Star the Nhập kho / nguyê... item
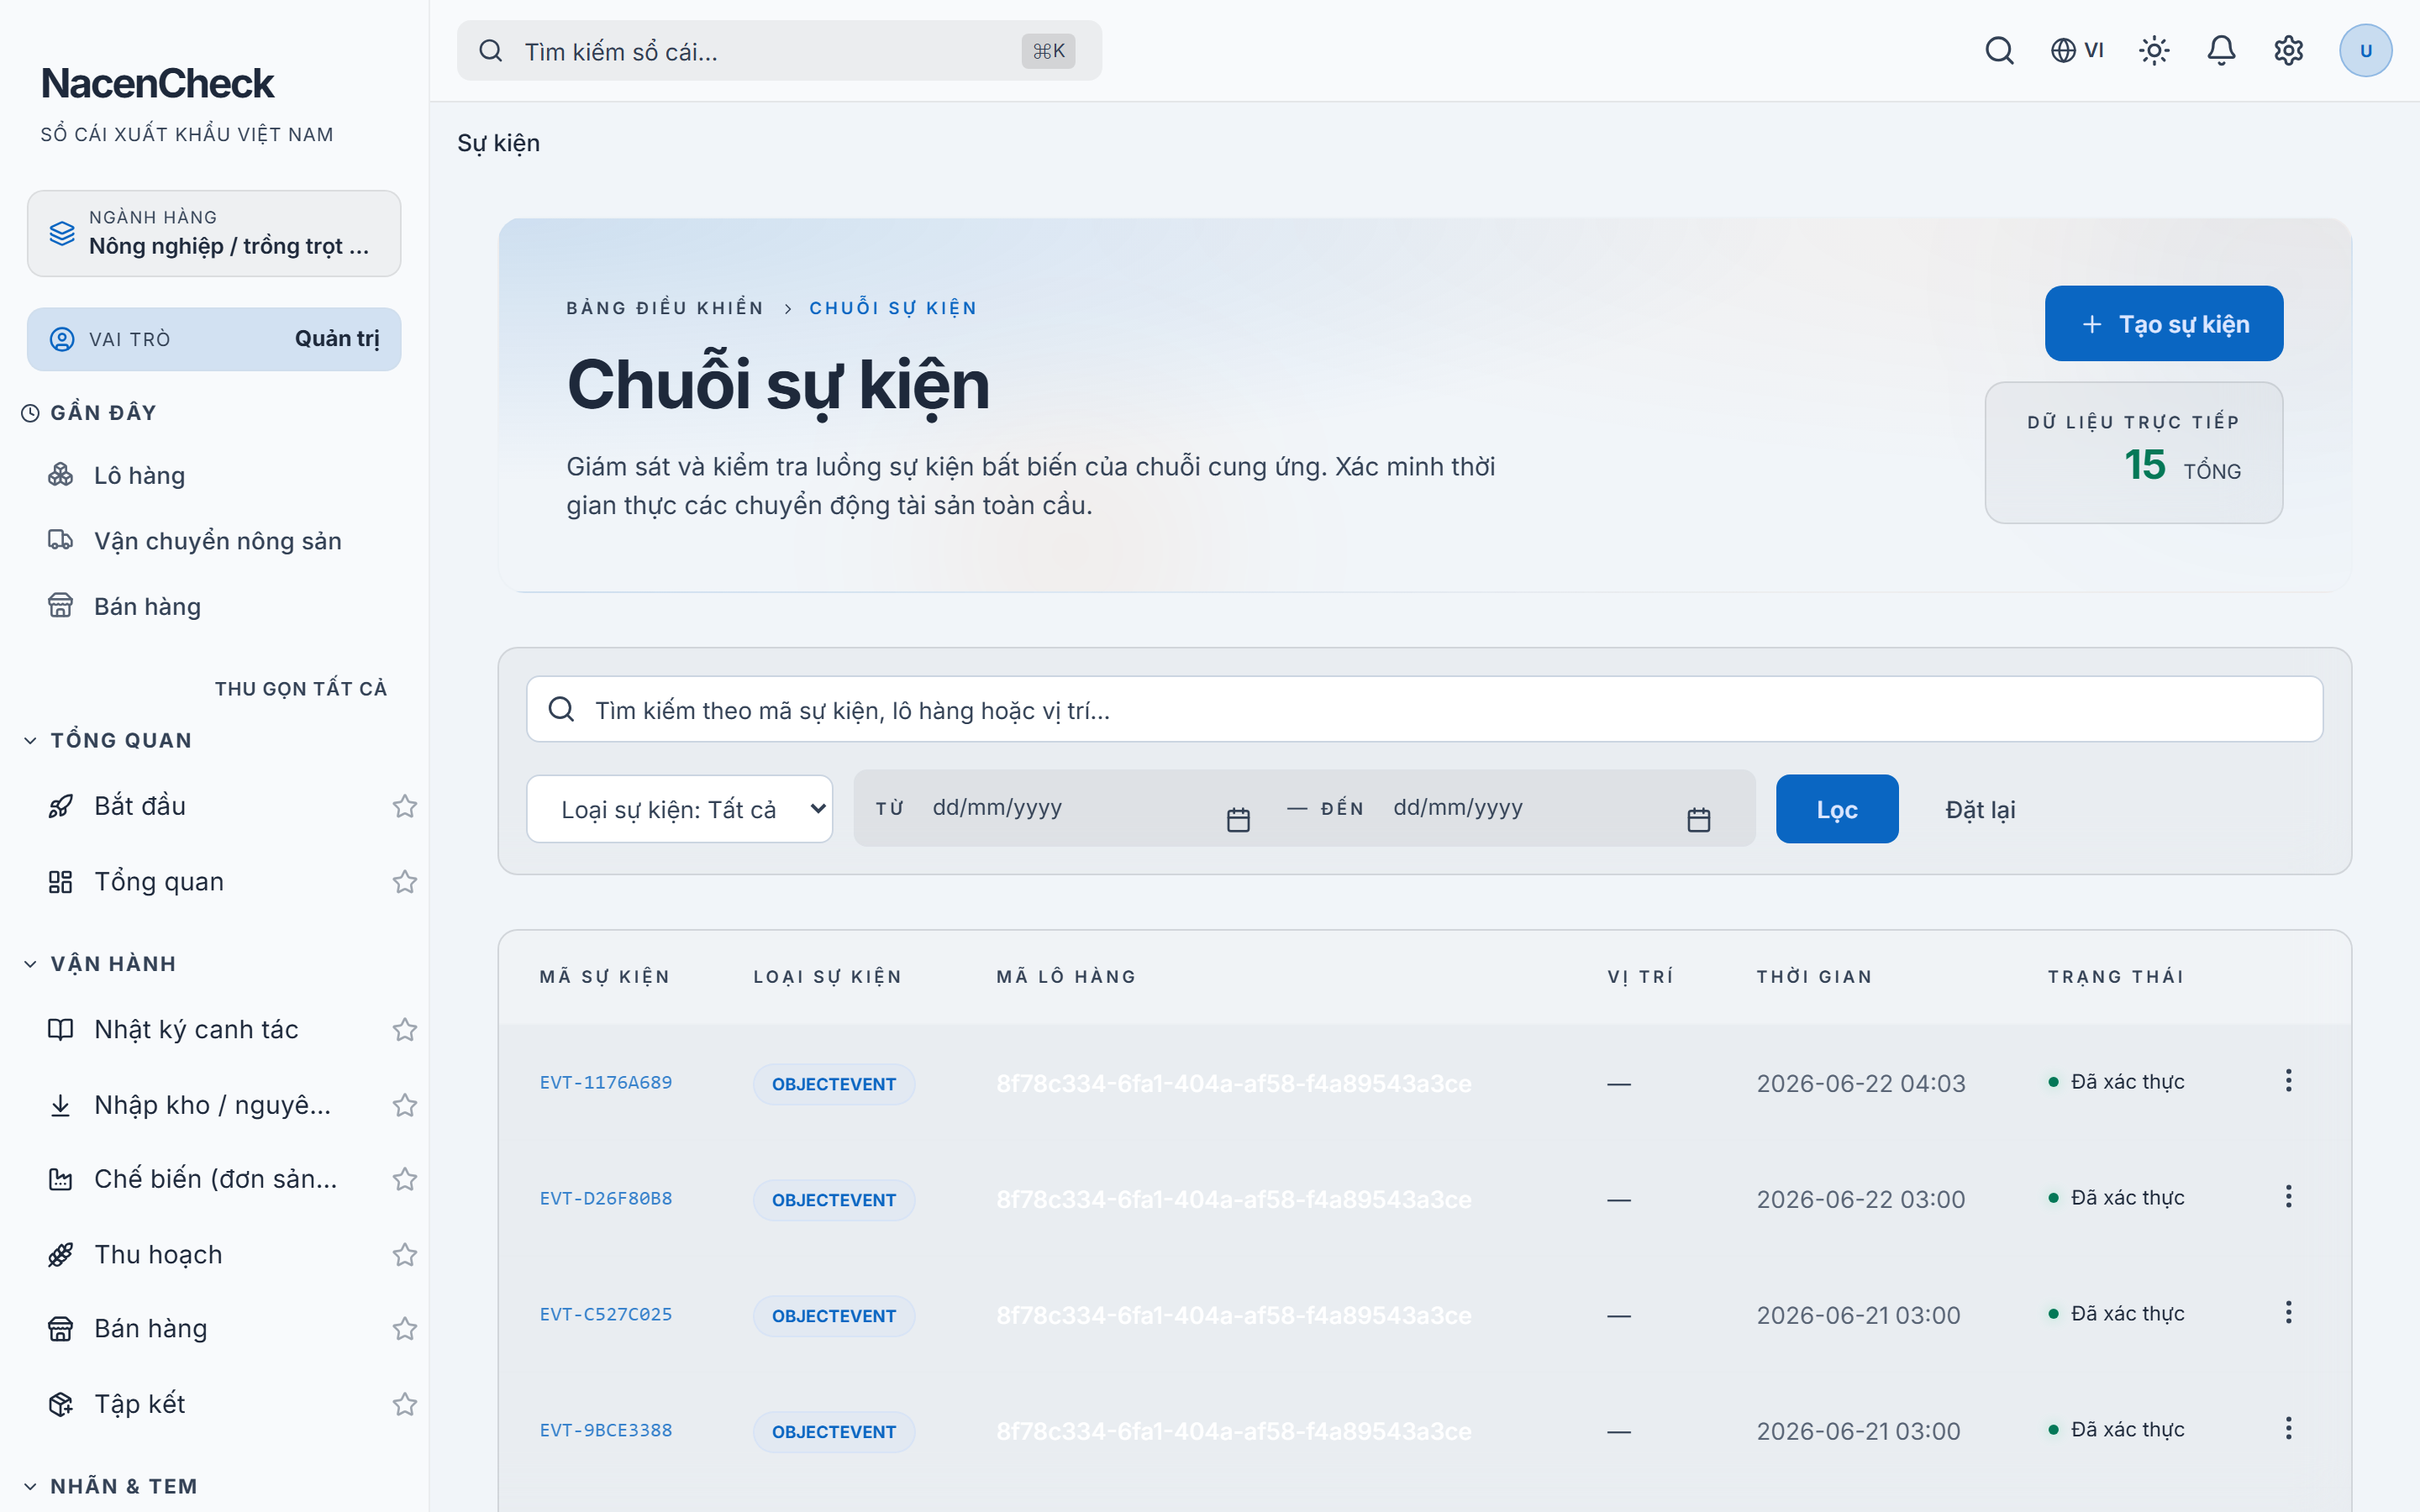Image resolution: width=2420 pixels, height=1512 pixels. coord(404,1105)
